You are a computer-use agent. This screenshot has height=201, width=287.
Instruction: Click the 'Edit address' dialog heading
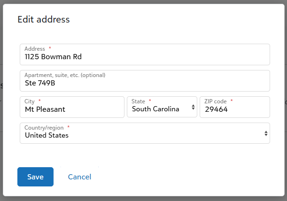[x=44, y=19]
